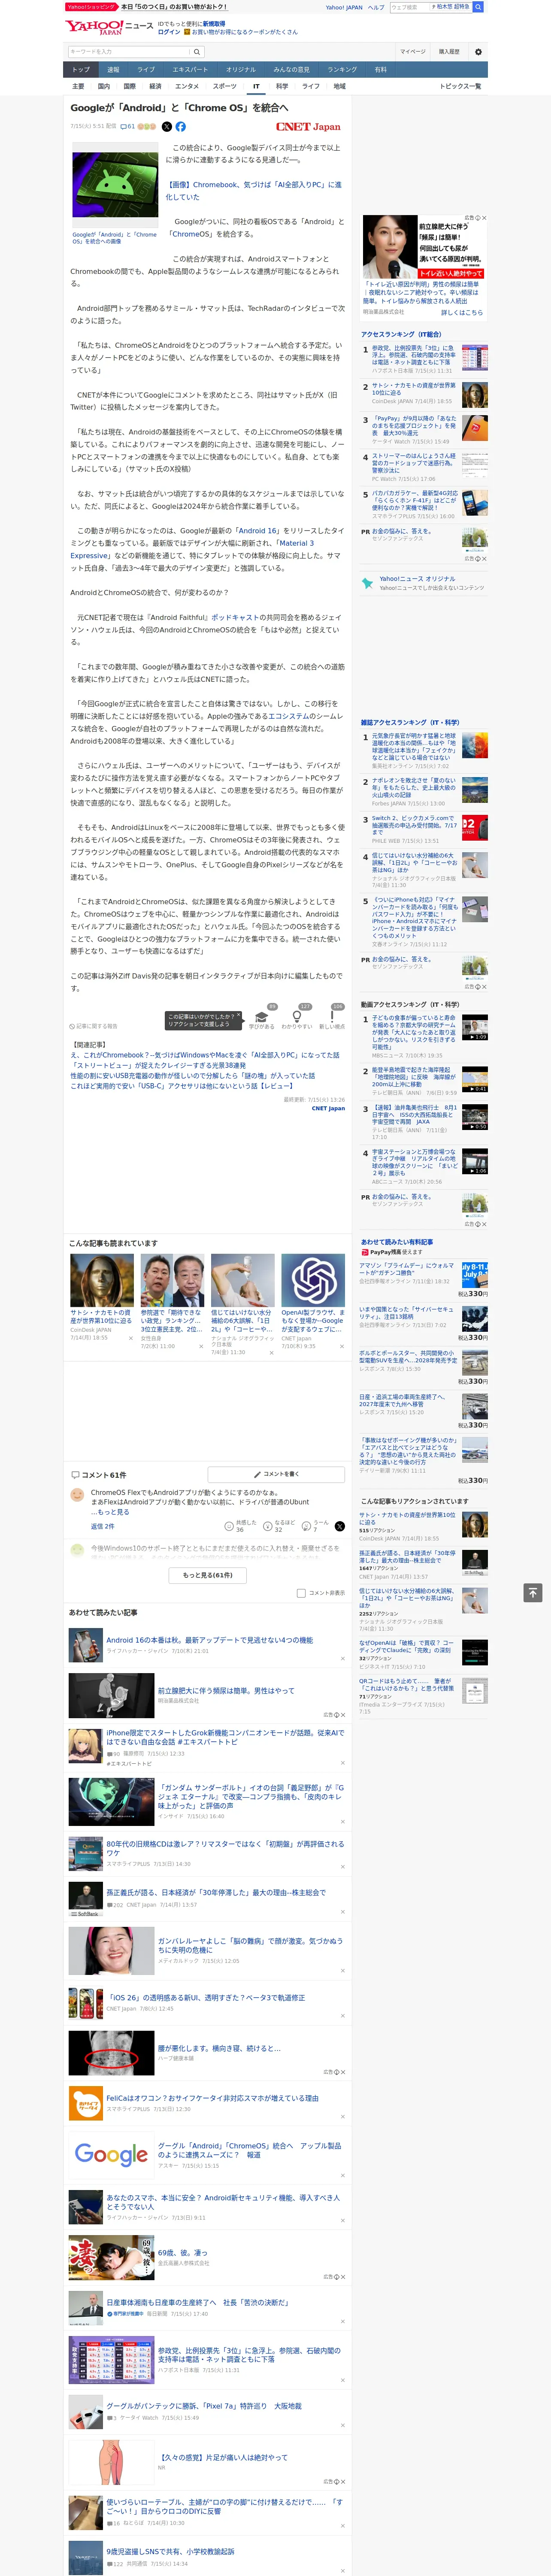Open the ランキング main nav tab

342,70
